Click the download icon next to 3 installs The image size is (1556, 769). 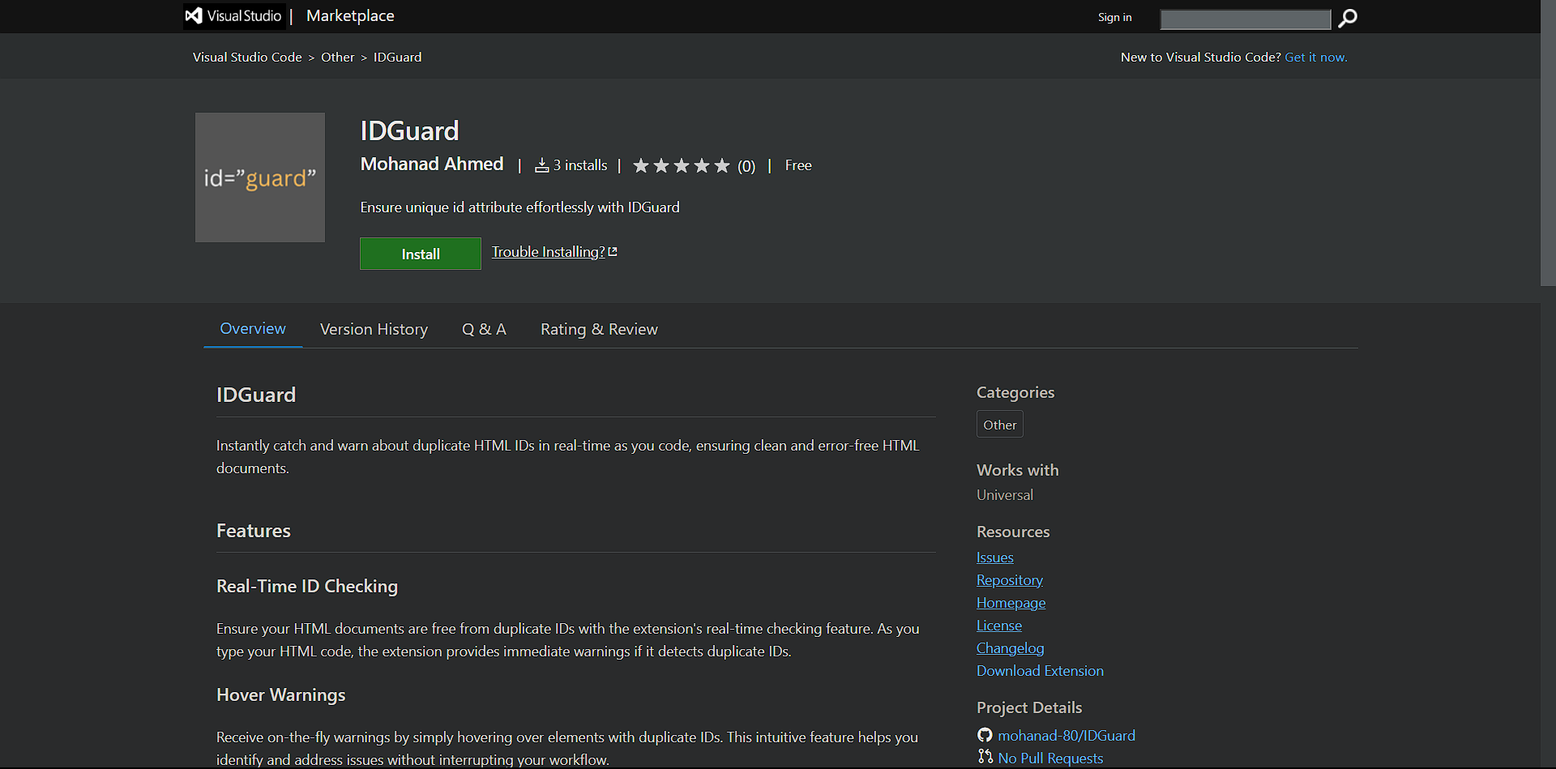(541, 164)
